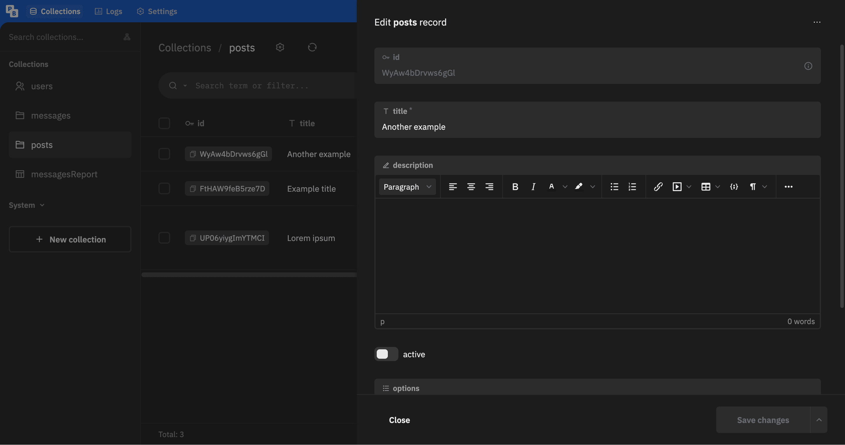Click the collections overview diagram icon
Viewport: 845px width, 445px height.
tap(127, 37)
